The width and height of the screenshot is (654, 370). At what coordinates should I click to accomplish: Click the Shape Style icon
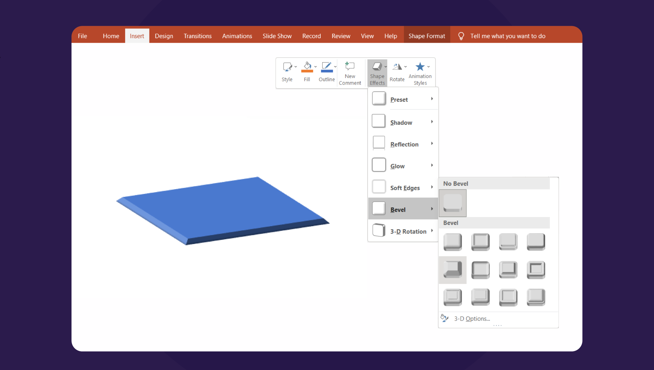tap(287, 66)
